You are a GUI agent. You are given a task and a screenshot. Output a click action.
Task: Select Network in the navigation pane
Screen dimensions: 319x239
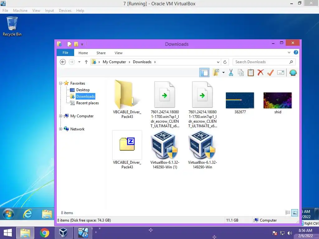pyautogui.click(x=77, y=129)
